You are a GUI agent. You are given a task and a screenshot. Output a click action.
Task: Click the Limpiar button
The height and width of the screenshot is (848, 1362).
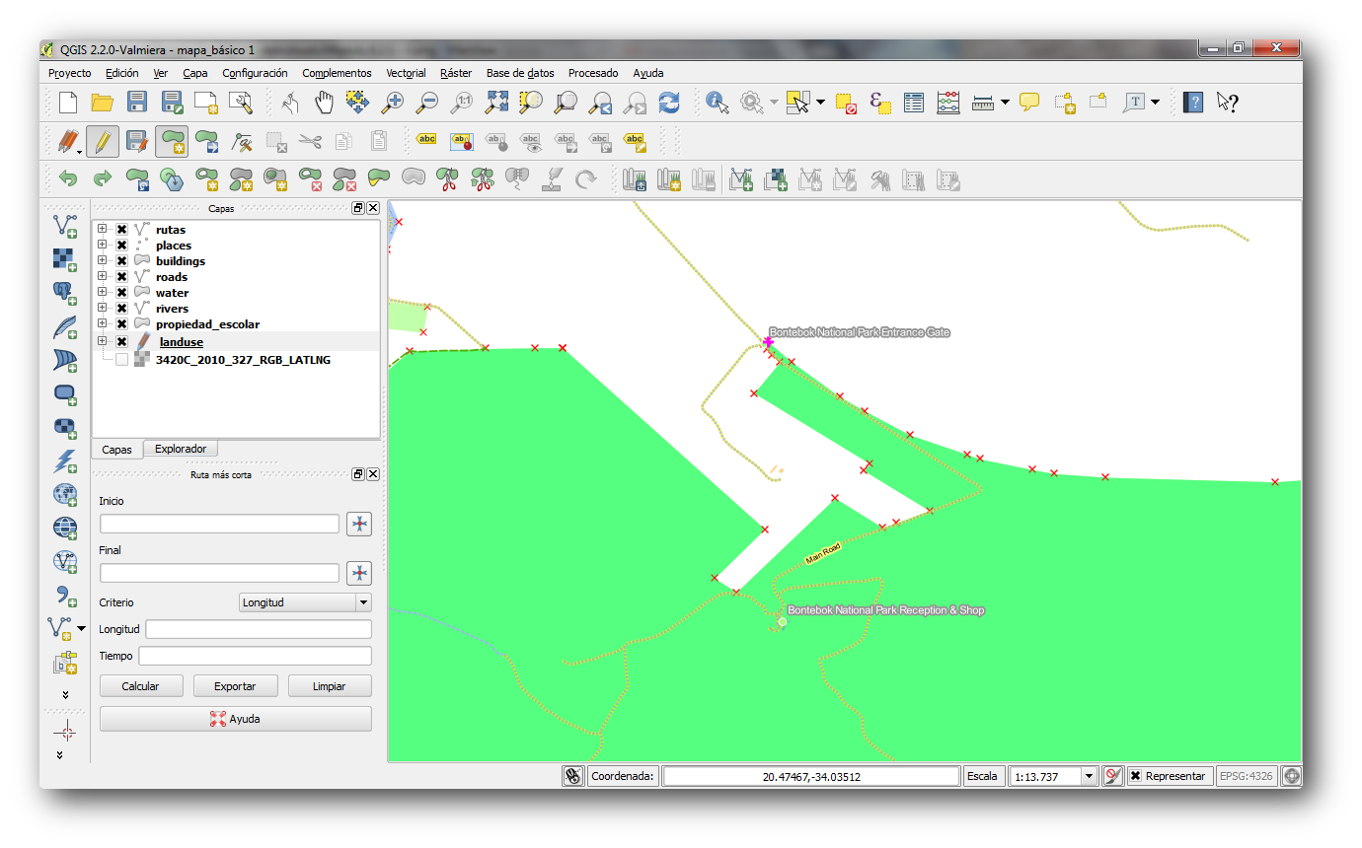(x=329, y=686)
